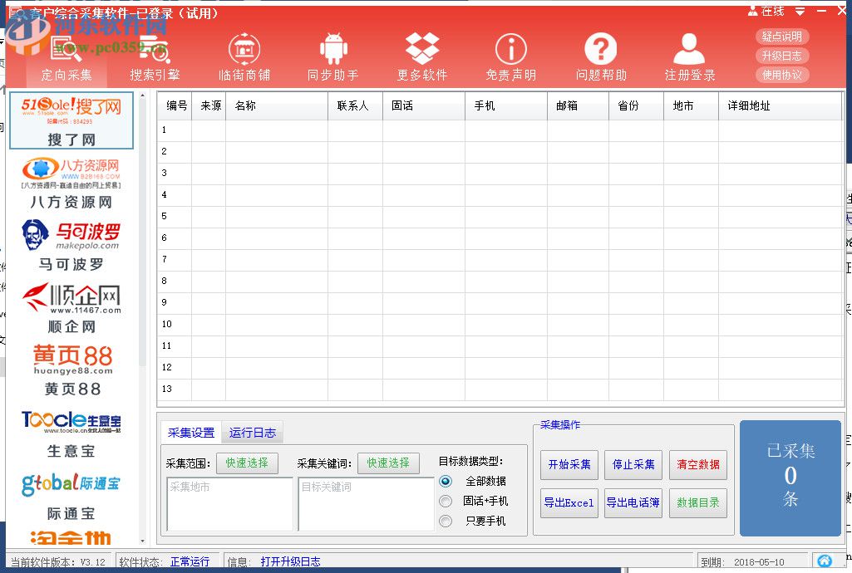Enable the 只要手机 option
Image resolution: width=852 pixels, height=573 pixels.
(446, 522)
